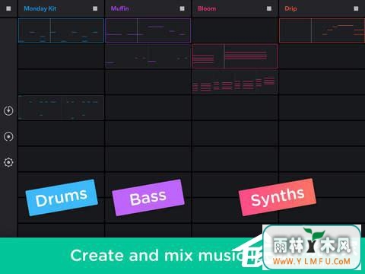This screenshot has height=274, width=365.
Task: Launch the third-row Bloom clip
Action: point(235,82)
